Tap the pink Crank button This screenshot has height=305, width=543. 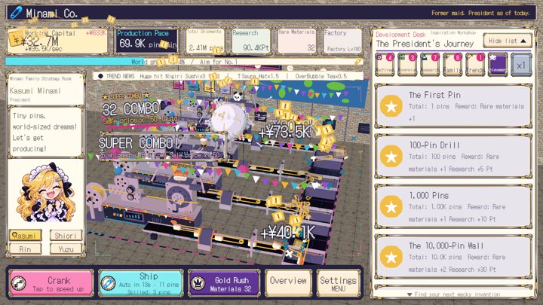(x=51, y=283)
